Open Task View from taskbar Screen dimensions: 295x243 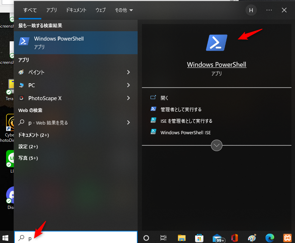pyautogui.click(x=163, y=238)
